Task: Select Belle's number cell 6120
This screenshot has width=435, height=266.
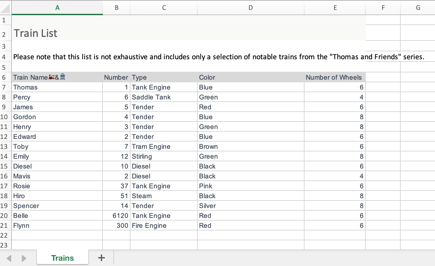Action: tap(120, 216)
